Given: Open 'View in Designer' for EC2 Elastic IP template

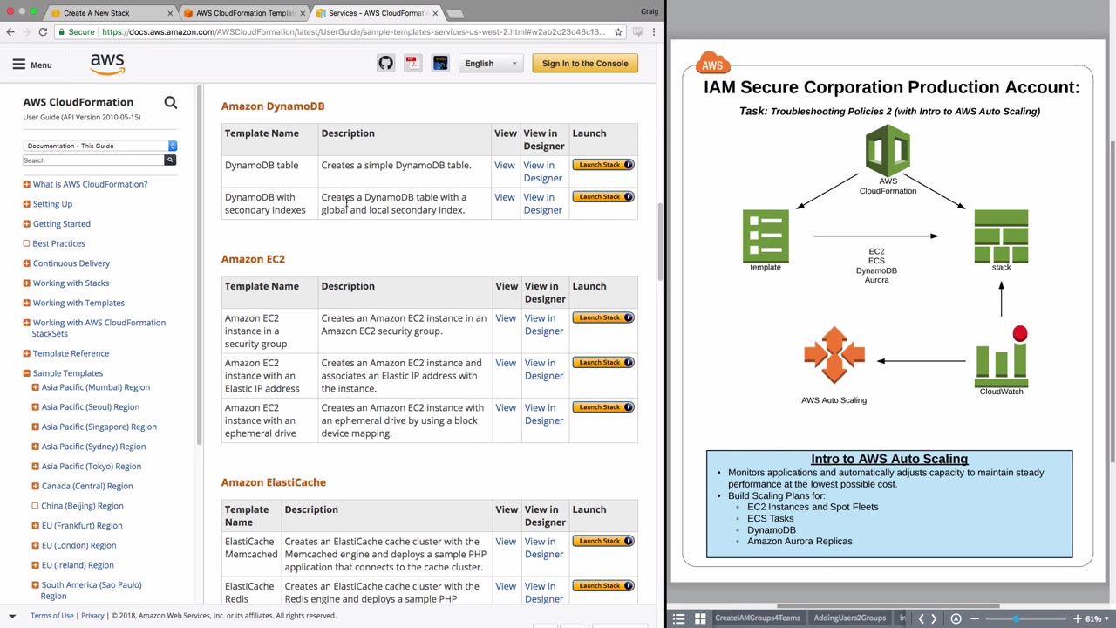Looking at the screenshot, I should coord(543,369).
